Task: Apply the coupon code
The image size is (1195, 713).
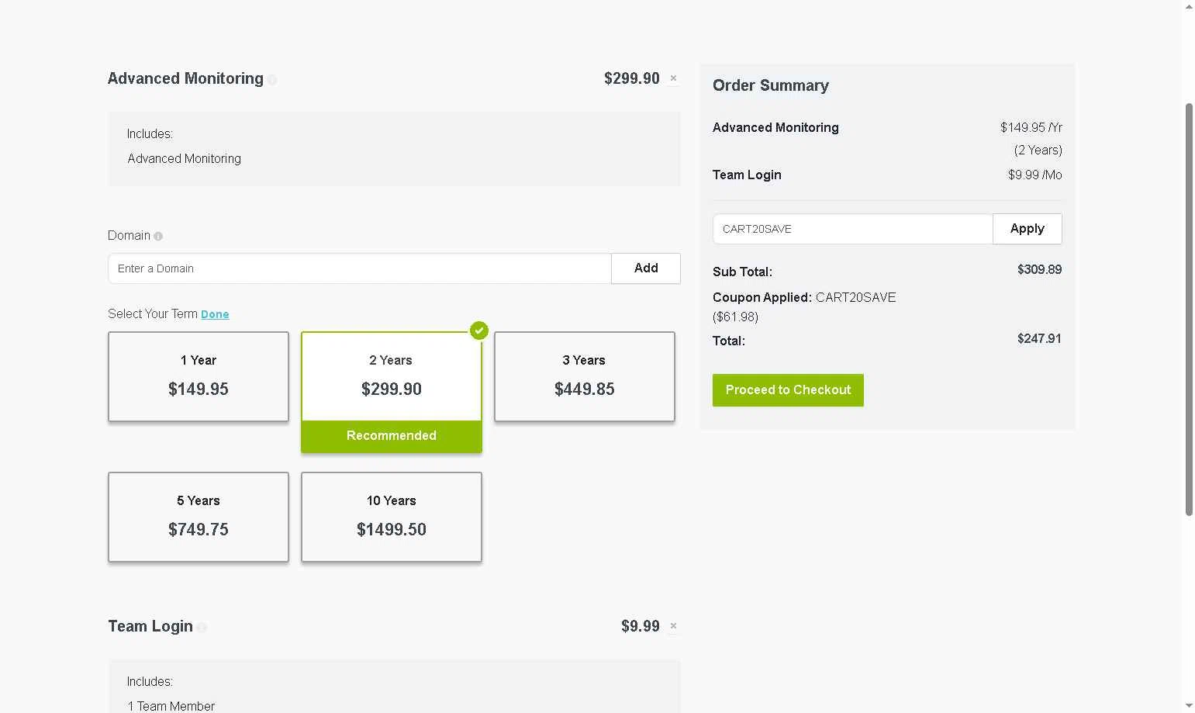Action: (1027, 229)
